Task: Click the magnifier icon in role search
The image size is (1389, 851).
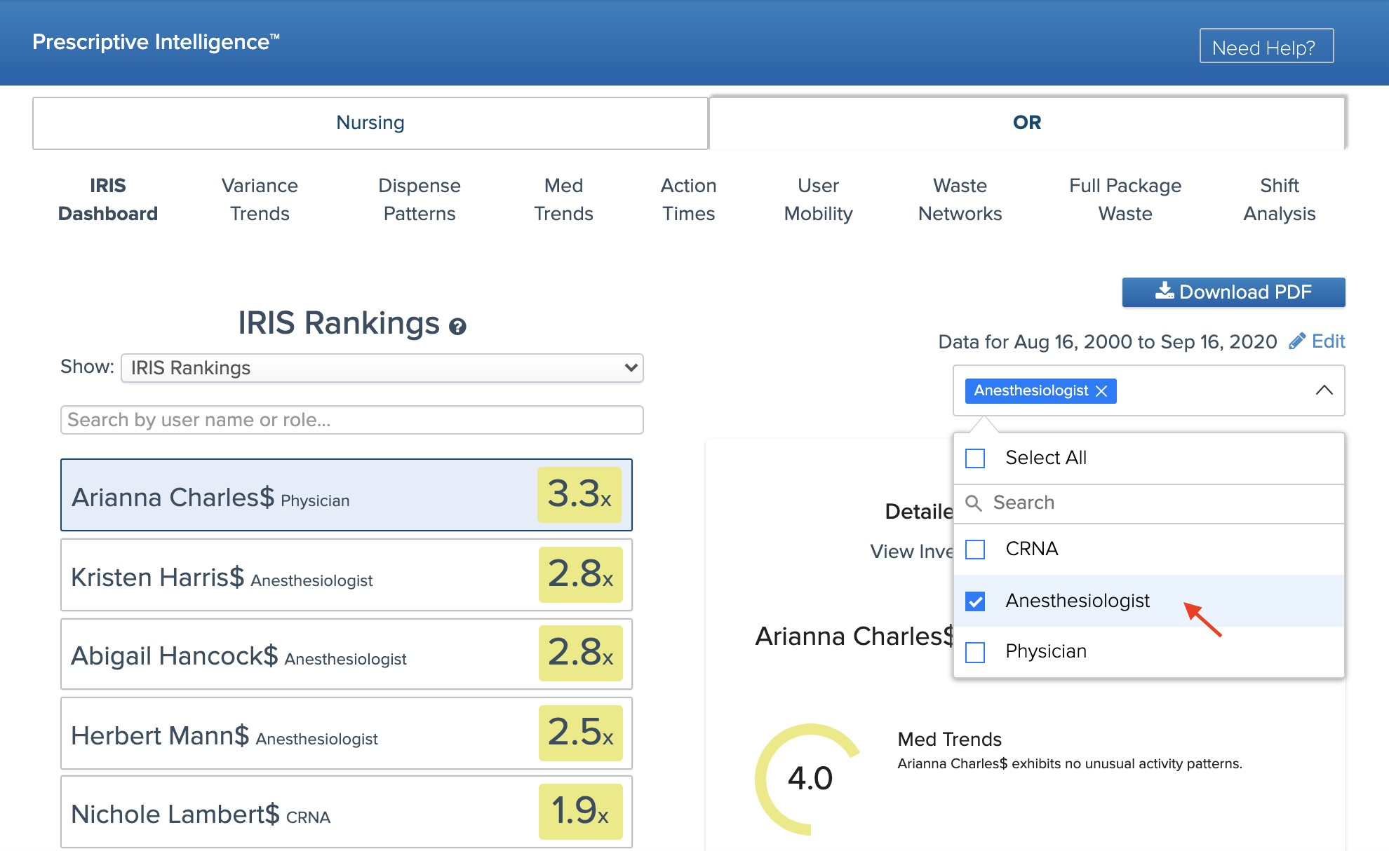Action: [x=974, y=503]
